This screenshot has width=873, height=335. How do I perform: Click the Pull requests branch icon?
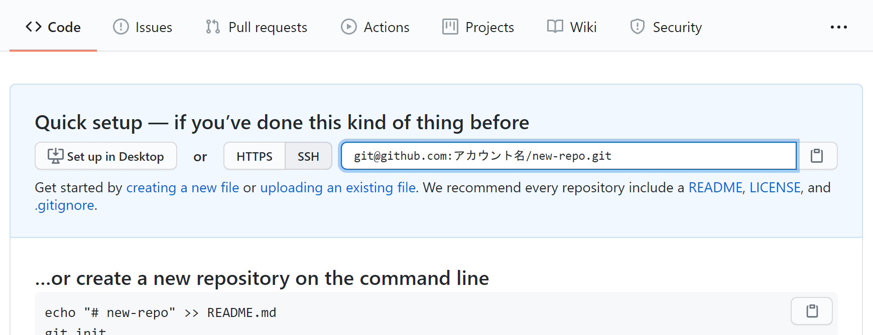(213, 27)
